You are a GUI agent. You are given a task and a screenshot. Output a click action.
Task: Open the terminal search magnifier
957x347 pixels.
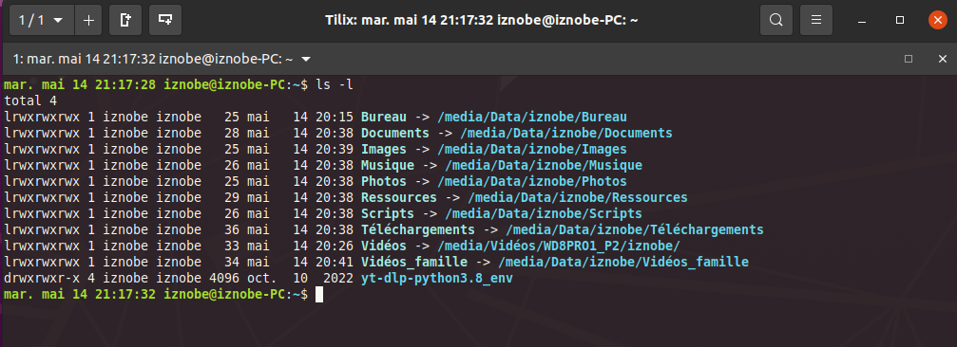775,20
